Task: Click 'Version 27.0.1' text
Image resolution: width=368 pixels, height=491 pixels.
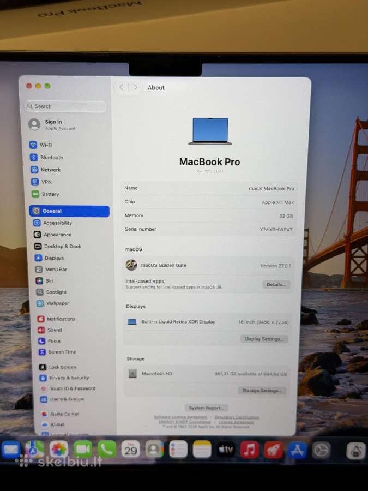Action: pos(276,266)
